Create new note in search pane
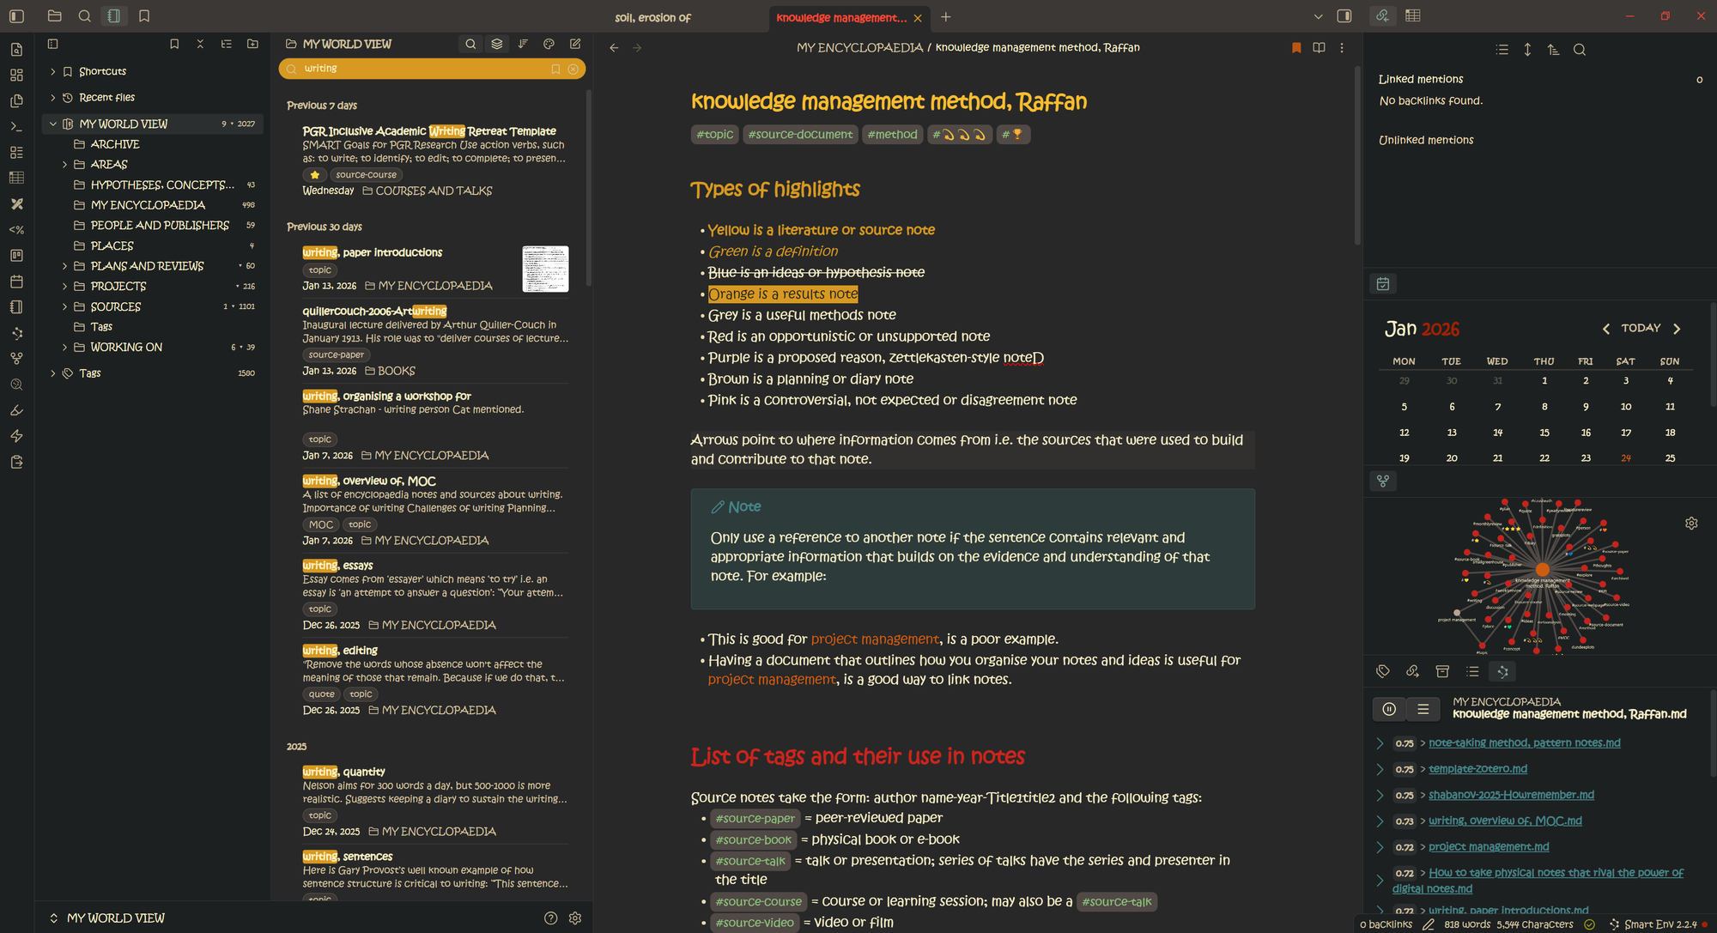The image size is (1717, 933). coord(575,44)
